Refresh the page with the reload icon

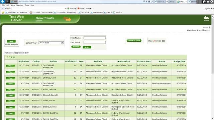coord(152,1)
